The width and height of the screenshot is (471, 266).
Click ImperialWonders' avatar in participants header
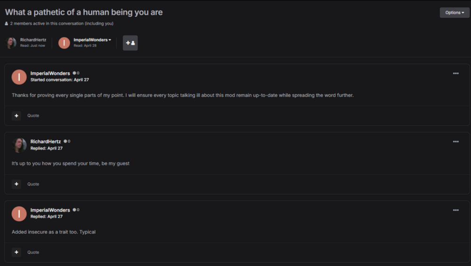64,43
